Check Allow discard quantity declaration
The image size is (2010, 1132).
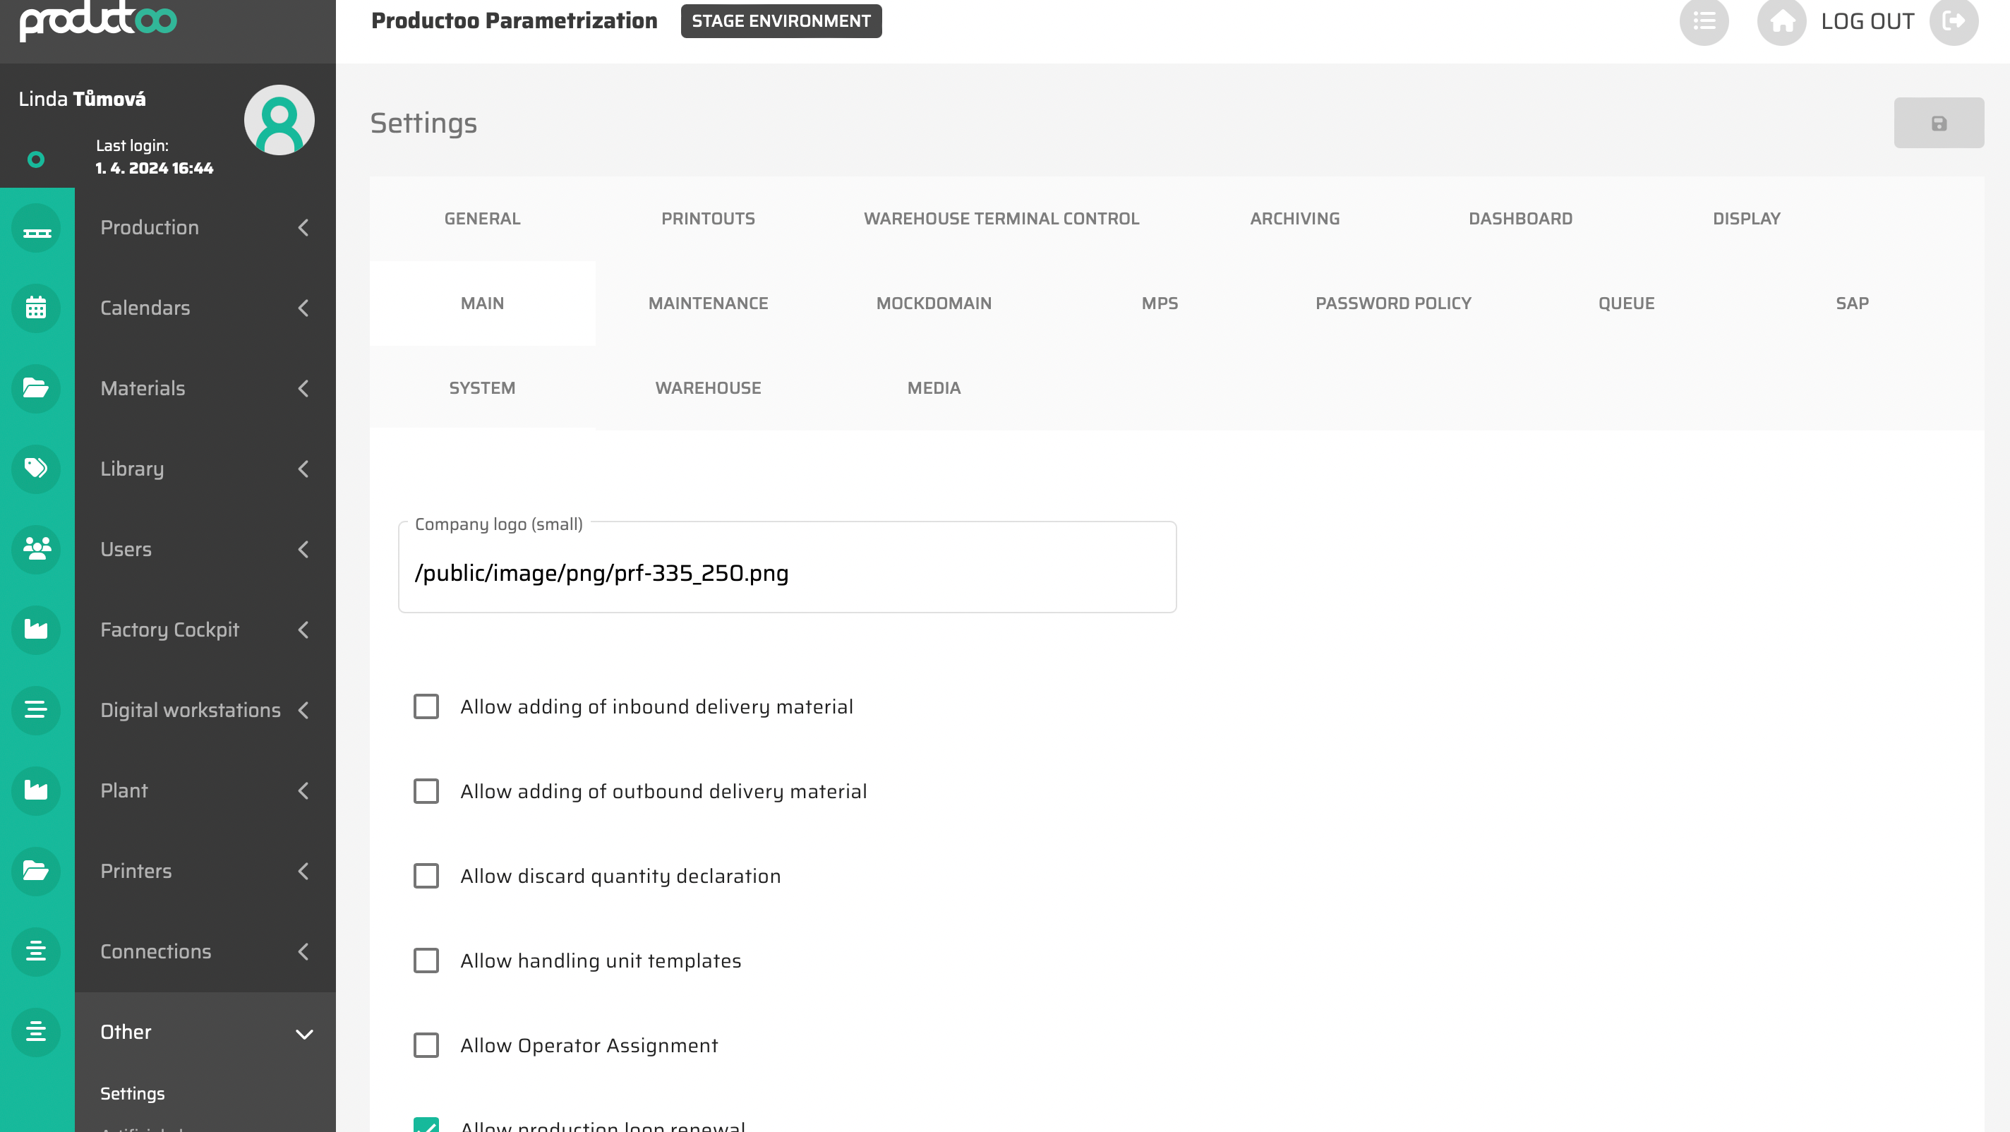coord(426,876)
